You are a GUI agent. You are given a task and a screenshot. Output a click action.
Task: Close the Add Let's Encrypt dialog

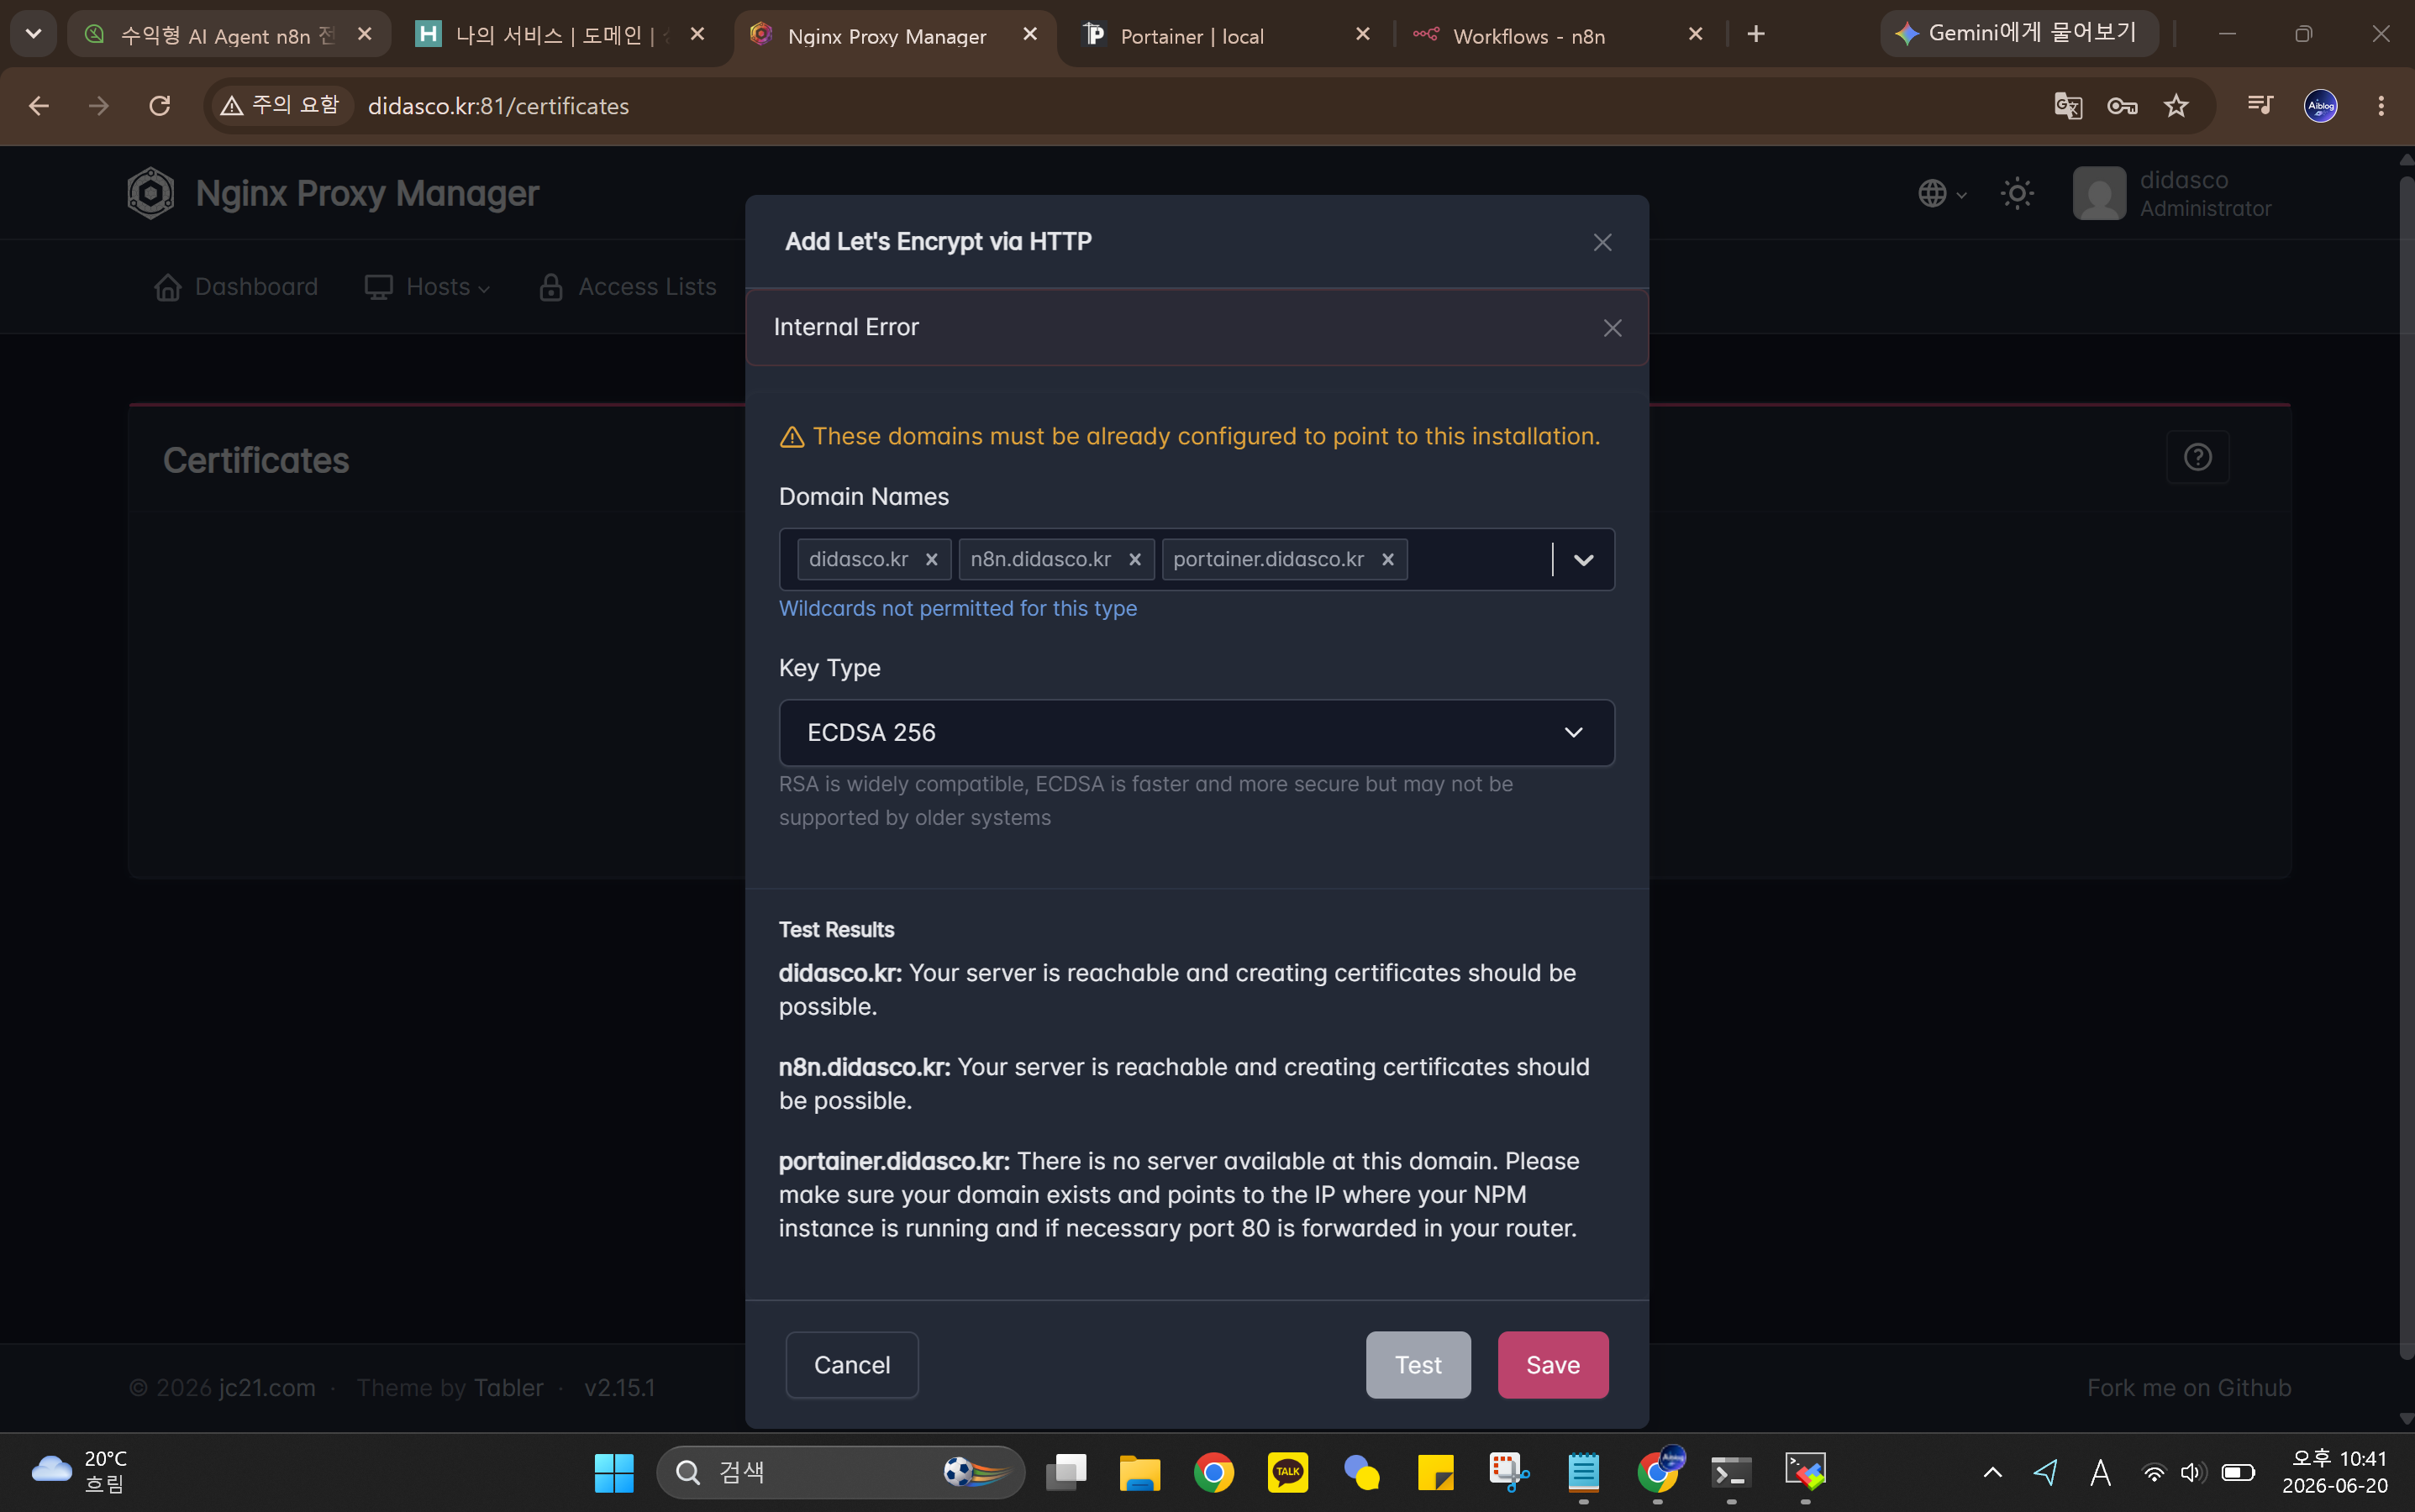click(1602, 242)
